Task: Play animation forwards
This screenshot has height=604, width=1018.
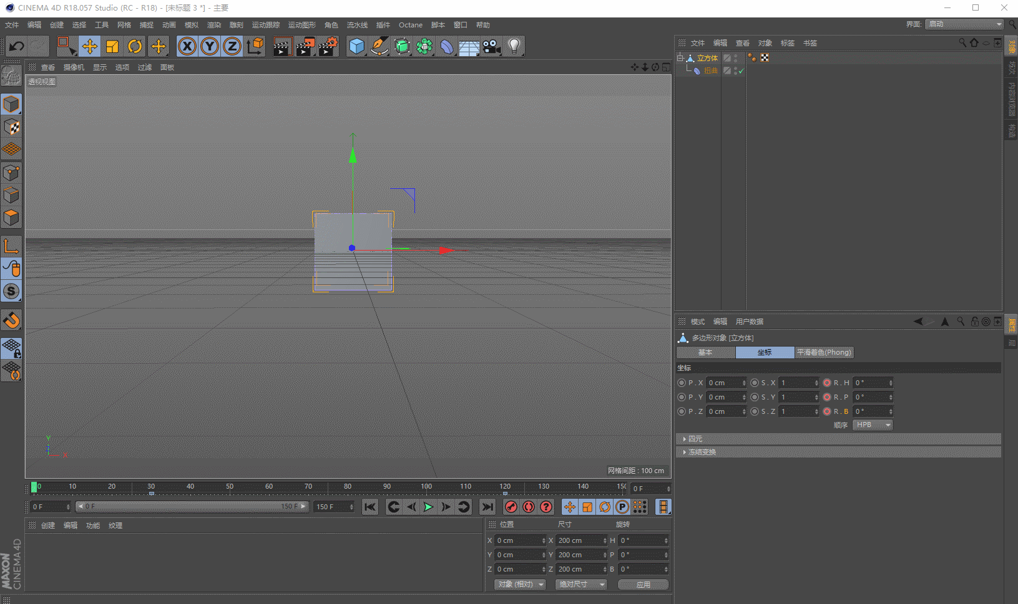Action: click(x=428, y=507)
